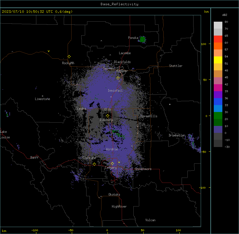Click the 50 tick on bottom axis
The width and height of the screenshot is (239, 234).
[143, 230]
